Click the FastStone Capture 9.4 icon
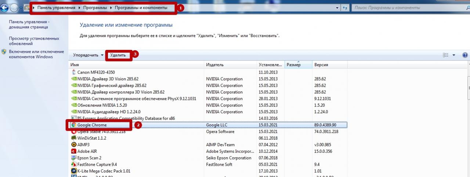 (x=74, y=165)
